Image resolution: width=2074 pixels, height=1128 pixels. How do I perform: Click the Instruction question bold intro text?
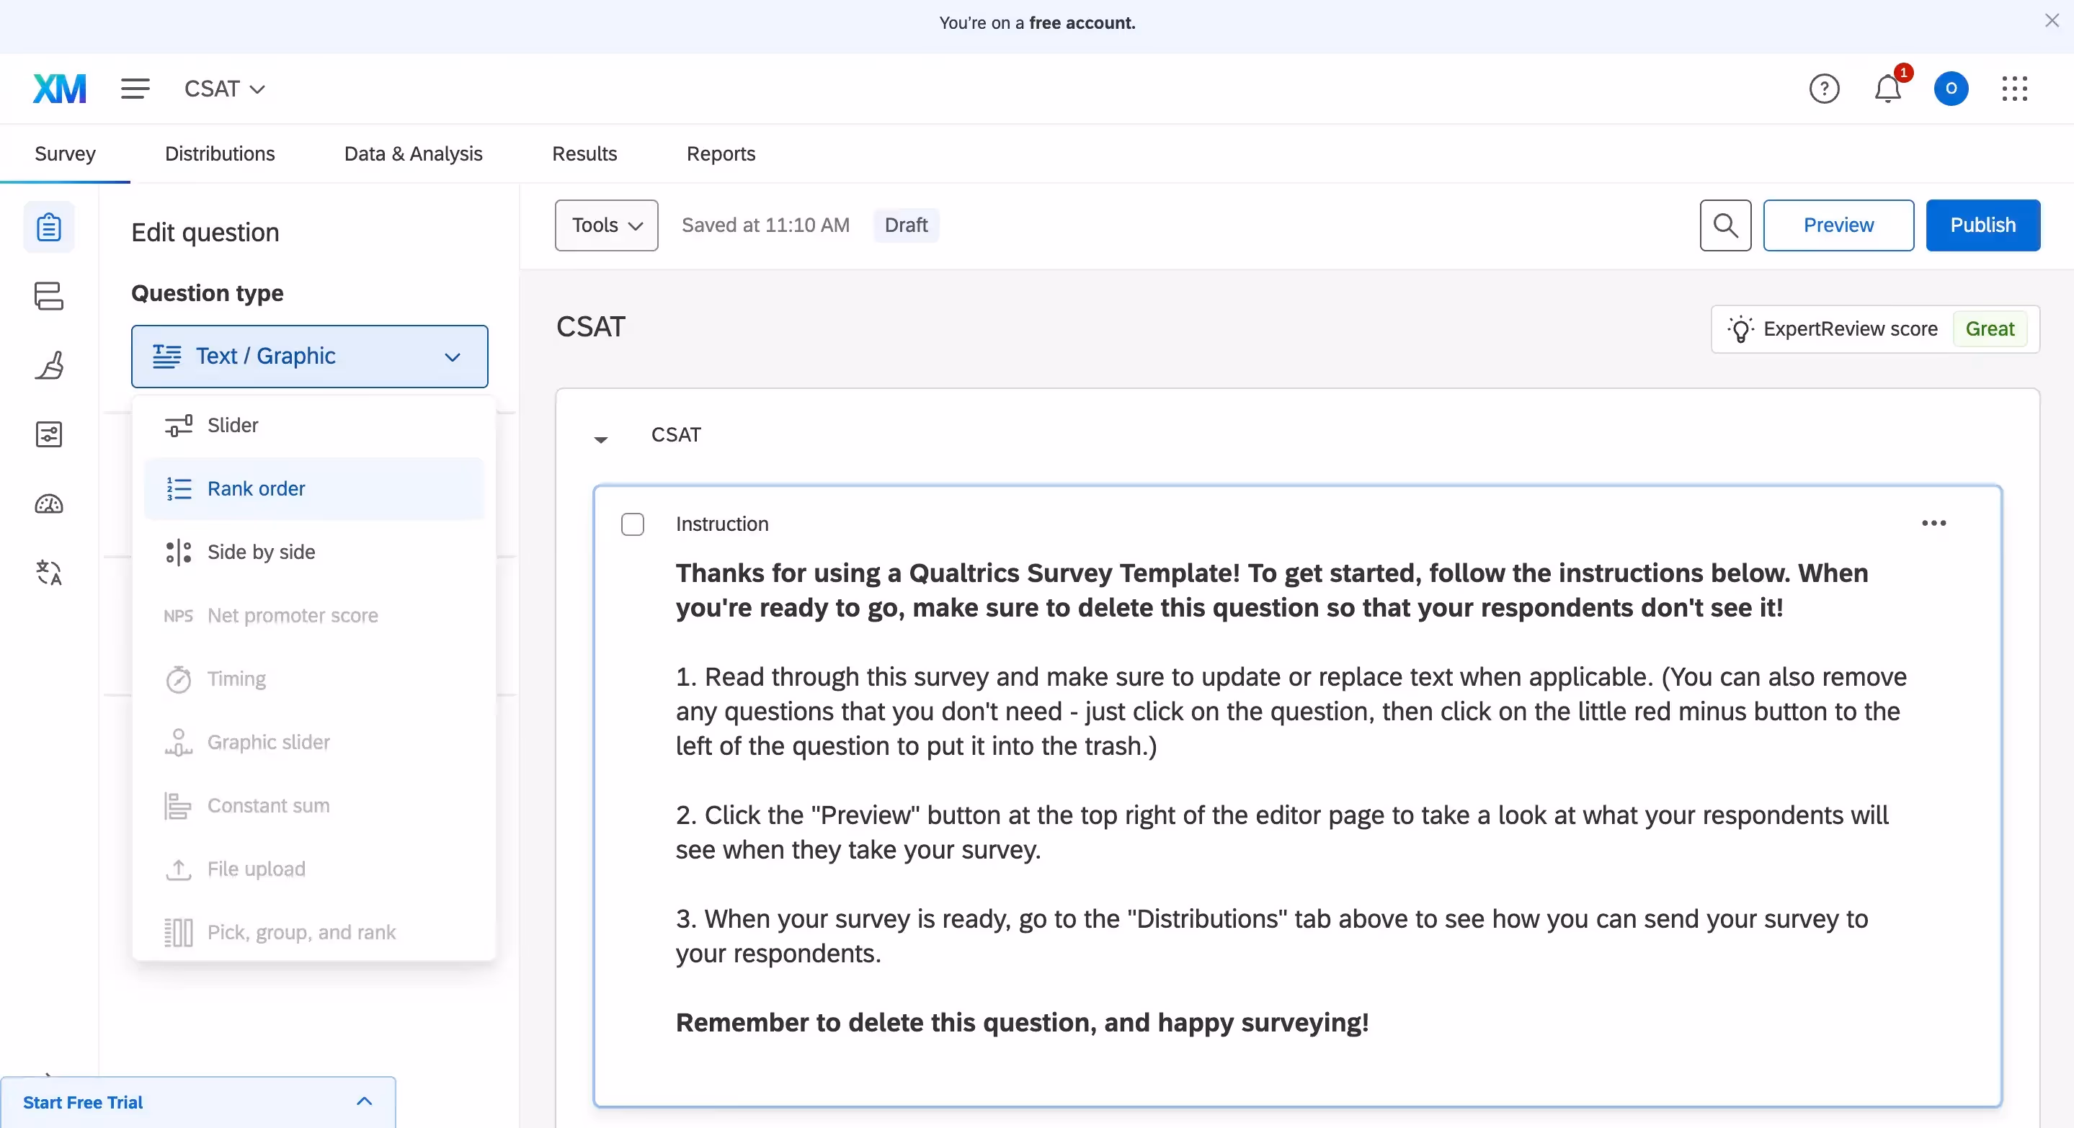[x=1272, y=591]
